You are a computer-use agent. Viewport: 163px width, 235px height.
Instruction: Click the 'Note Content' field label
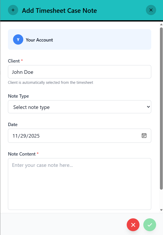click(22, 154)
